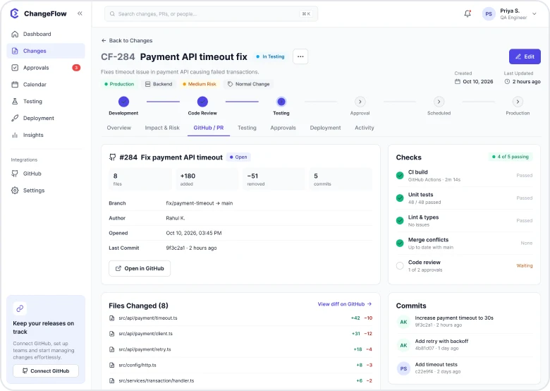This screenshot has width=550, height=391.
Task: Click the Production environment tag
Action: coord(119,84)
